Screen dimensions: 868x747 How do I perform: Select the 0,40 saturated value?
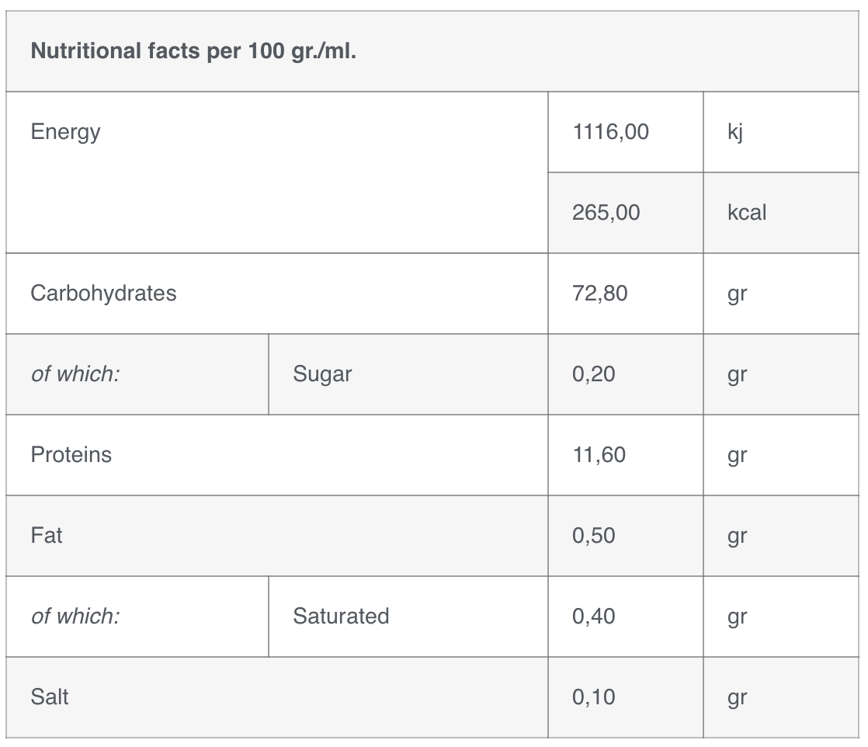(x=593, y=617)
